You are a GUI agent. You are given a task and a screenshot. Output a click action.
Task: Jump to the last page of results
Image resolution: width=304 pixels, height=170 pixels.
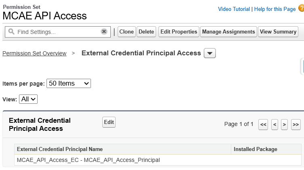click(296, 124)
